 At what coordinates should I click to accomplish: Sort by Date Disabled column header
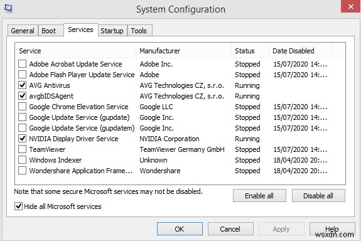301,51
